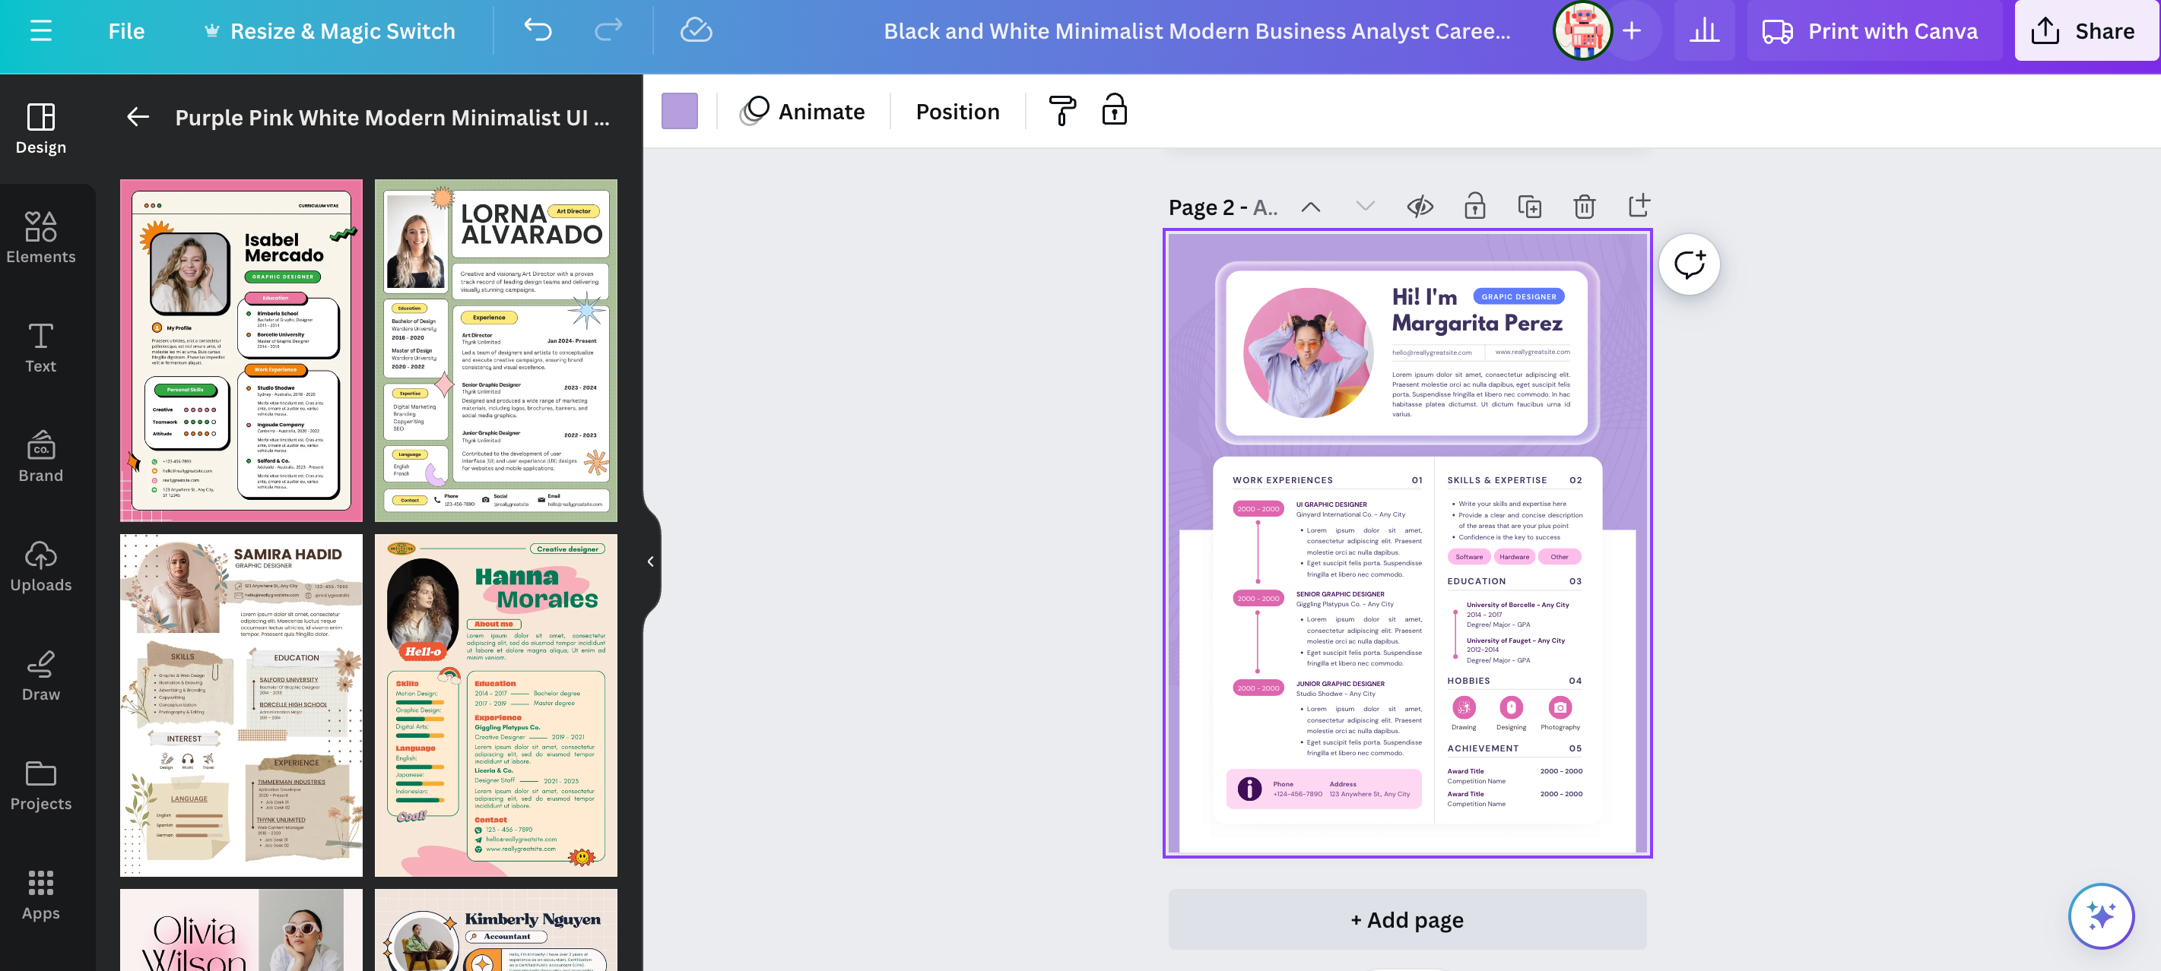Open the Canva Assistant sparkle button
The height and width of the screenshot is (971, 2161).
(x=2101, y=916)
